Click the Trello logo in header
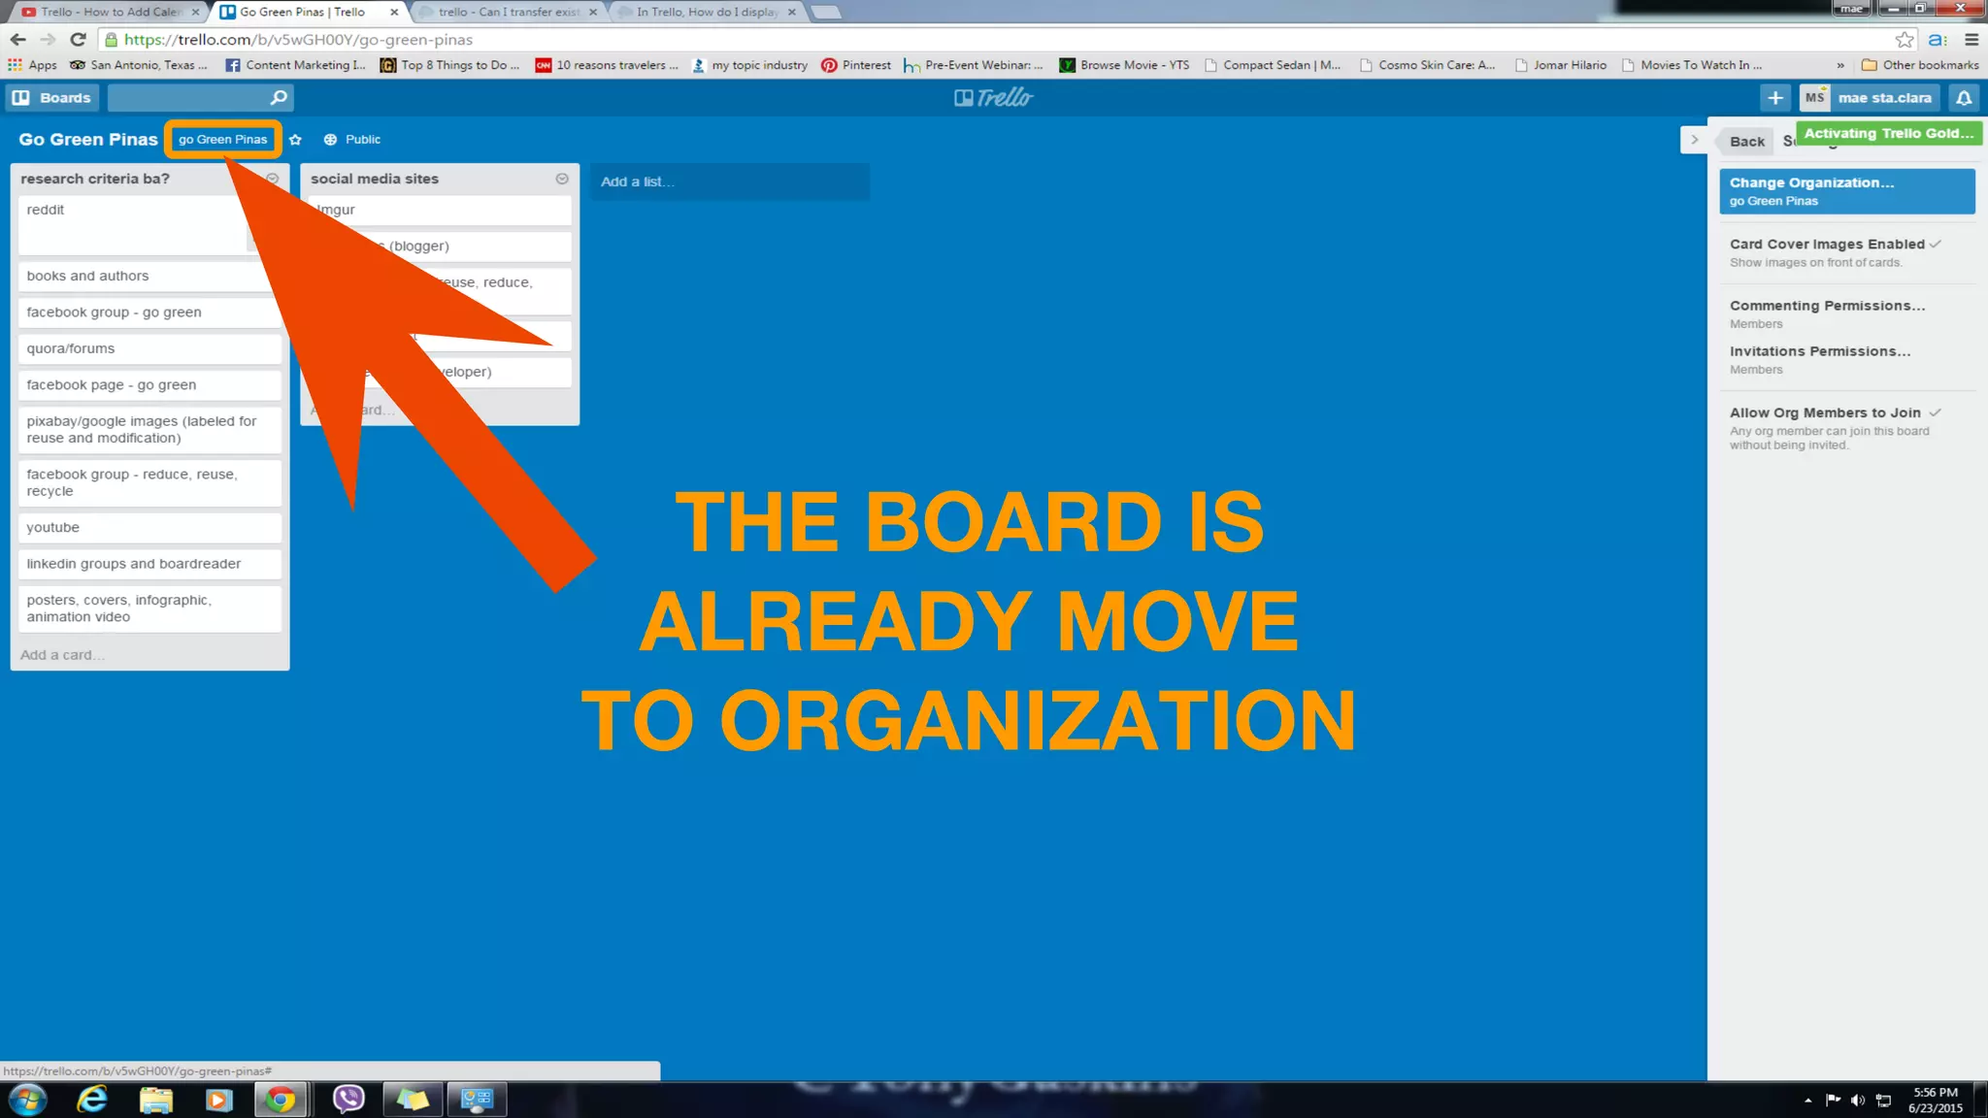1988x1118 pixels. (x=994, y=98)
